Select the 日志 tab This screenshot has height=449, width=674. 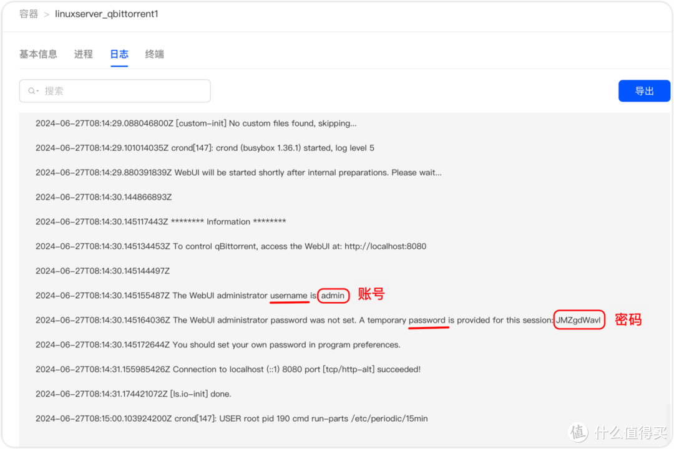[119, 54]
